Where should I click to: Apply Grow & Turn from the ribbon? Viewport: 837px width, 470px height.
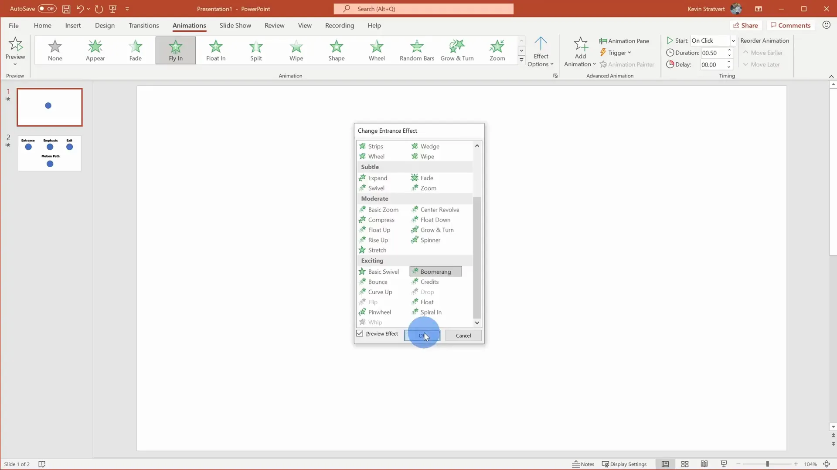(x=457, y=50)
